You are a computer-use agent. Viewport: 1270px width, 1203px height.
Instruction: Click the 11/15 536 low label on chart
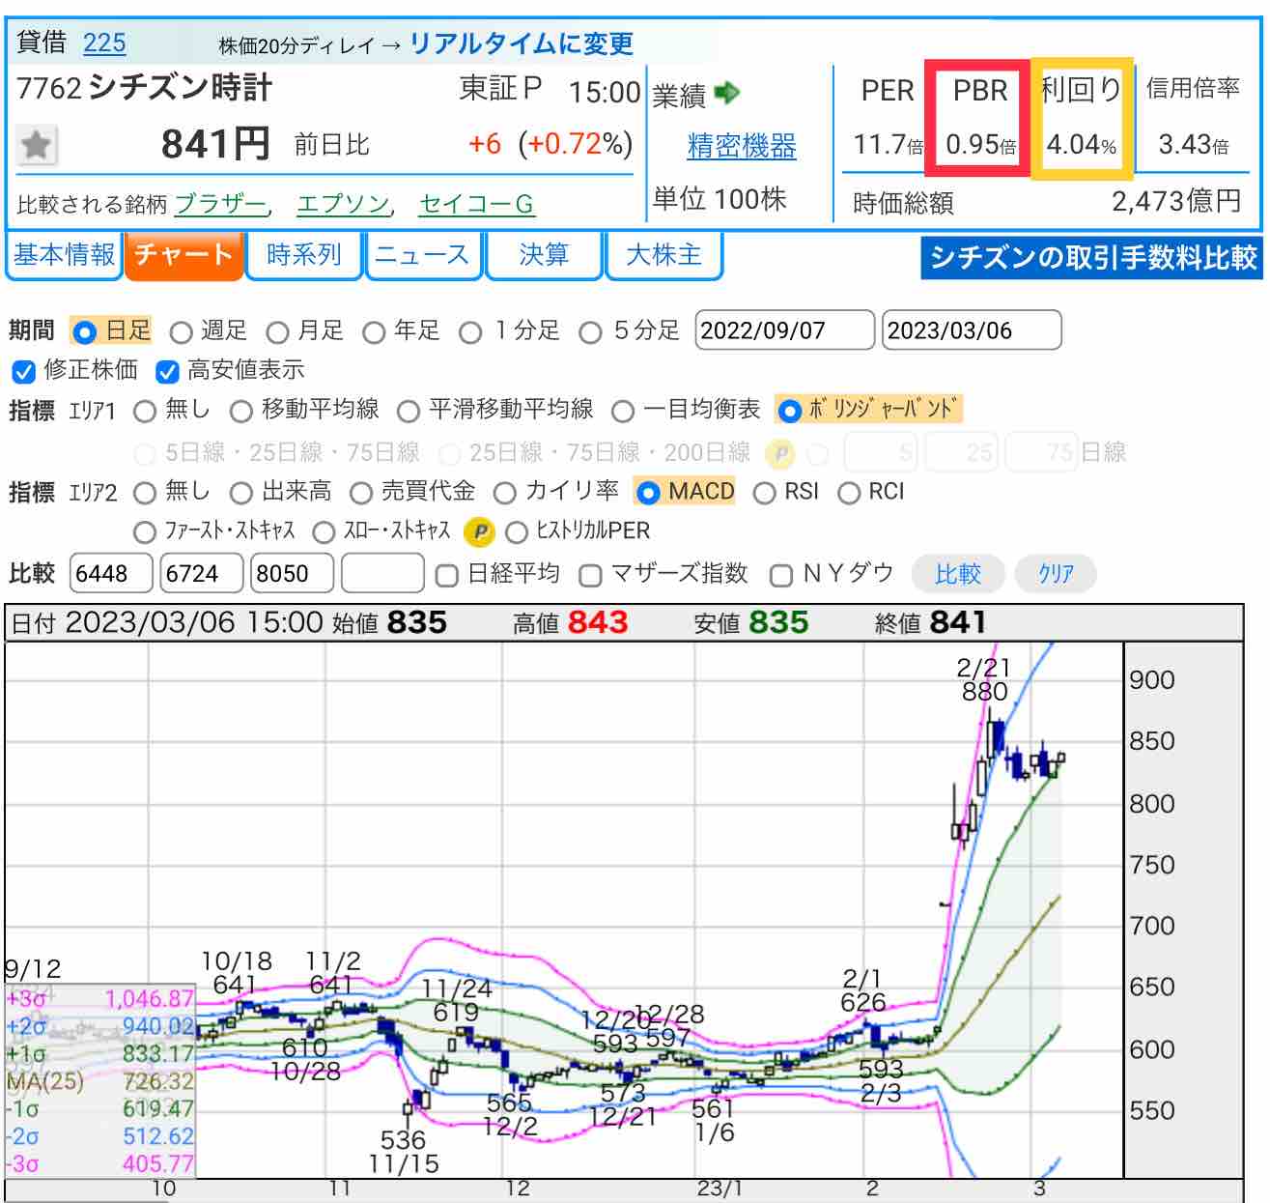(x=404, y=1152)
